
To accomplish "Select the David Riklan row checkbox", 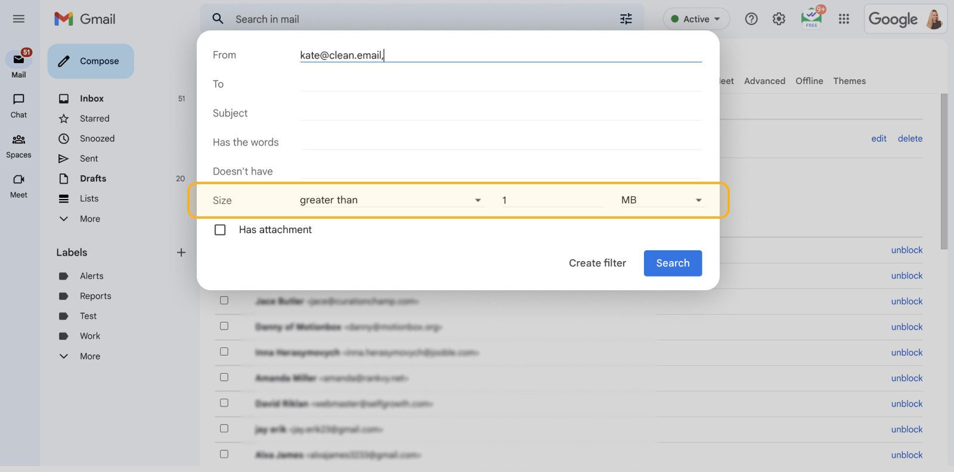I will 224,403.
